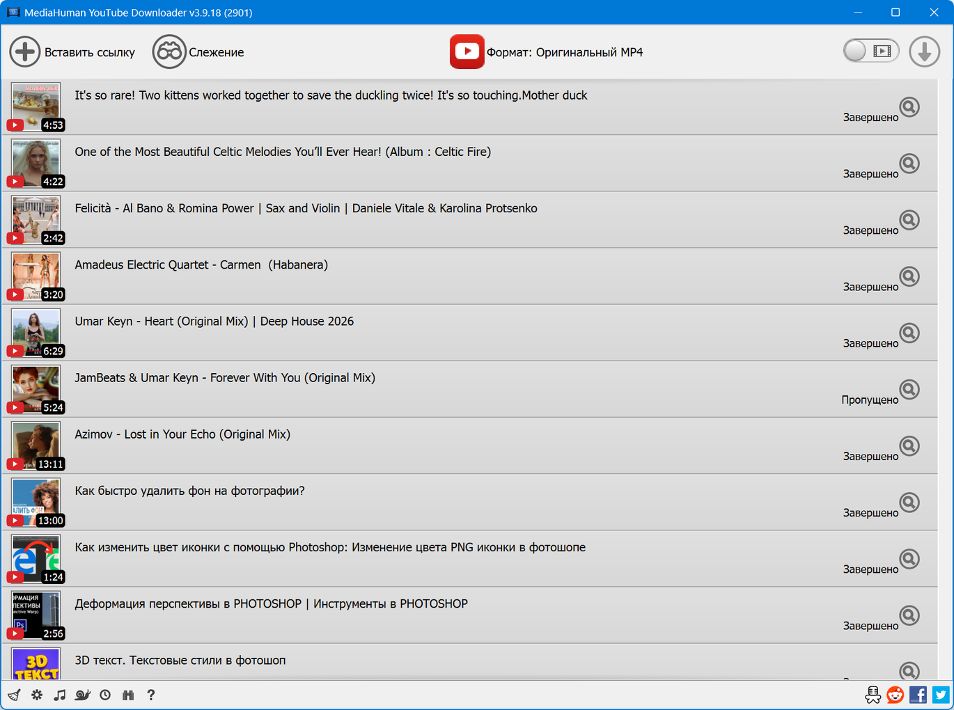954x710 pixels.
Task: Open settings via the gear icon
Action: [37, 695]
